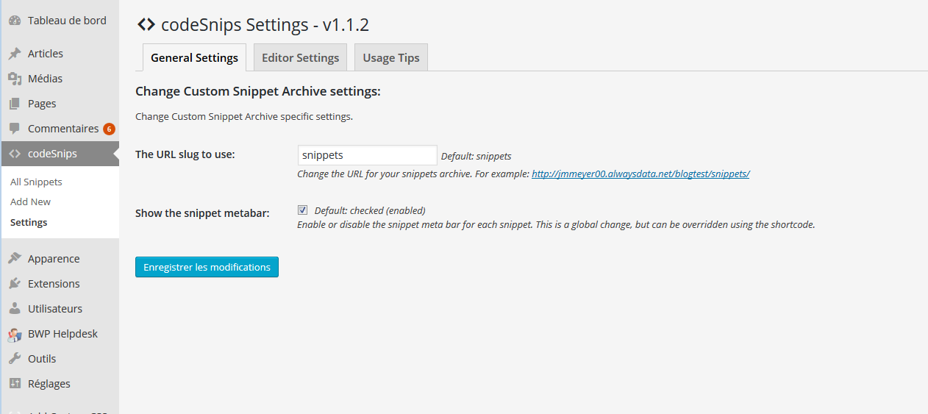
Task: Click the Commentaires speech bubble icon
Action: [x=15, y=129]
